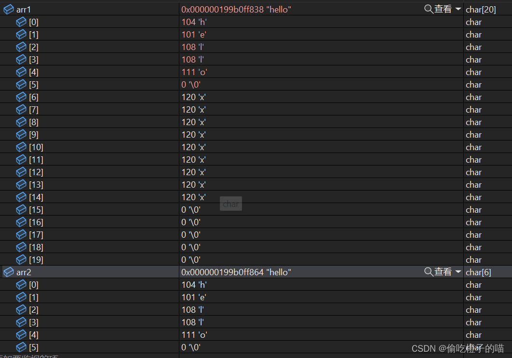Screen dimensions: 512x358
Task: Click the cube icon of arr2 element [0]
Action: [21, 285]
